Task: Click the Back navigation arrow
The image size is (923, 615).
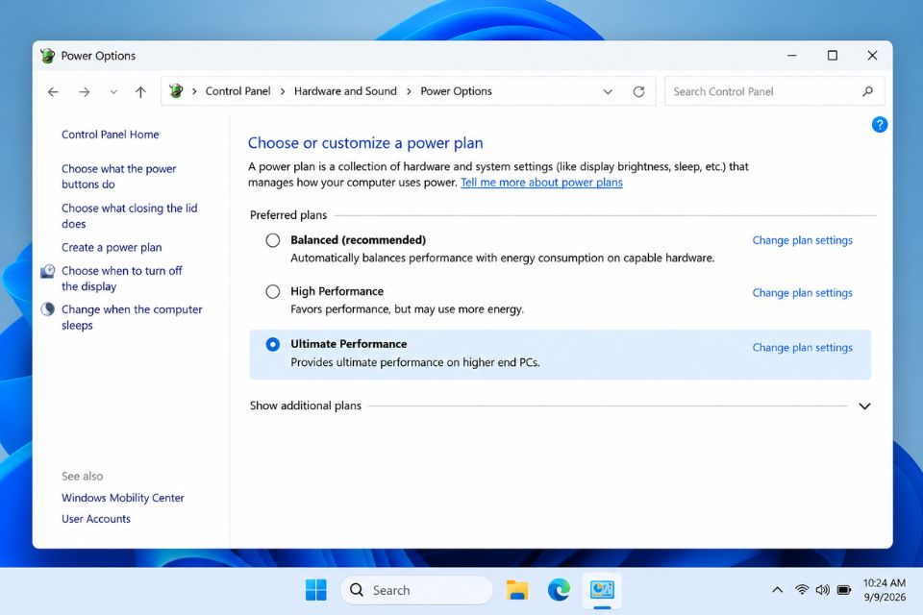Action: (x=53, y=92)
